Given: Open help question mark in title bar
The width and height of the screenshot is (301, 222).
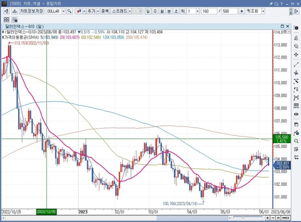Looking at the screenshot, I should [x=282, y=4].
